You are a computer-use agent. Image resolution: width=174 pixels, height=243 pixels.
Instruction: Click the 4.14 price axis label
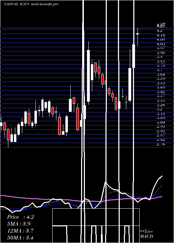click(x=161, y=35)
